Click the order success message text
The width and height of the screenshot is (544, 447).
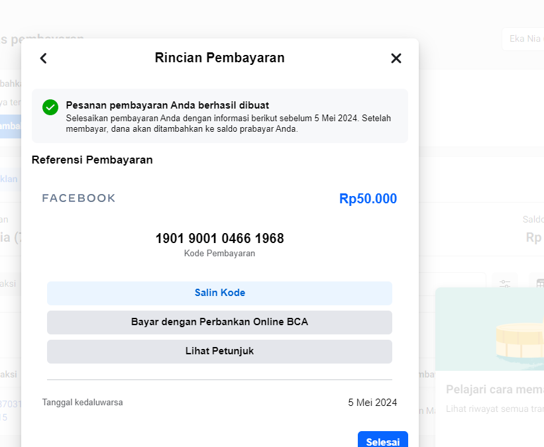167,105
